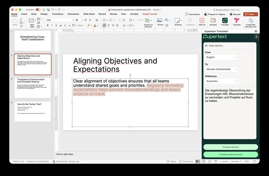Viewport: 269px width, 176px height.
Task: Click Translate selection
Action: coord(231,147)
